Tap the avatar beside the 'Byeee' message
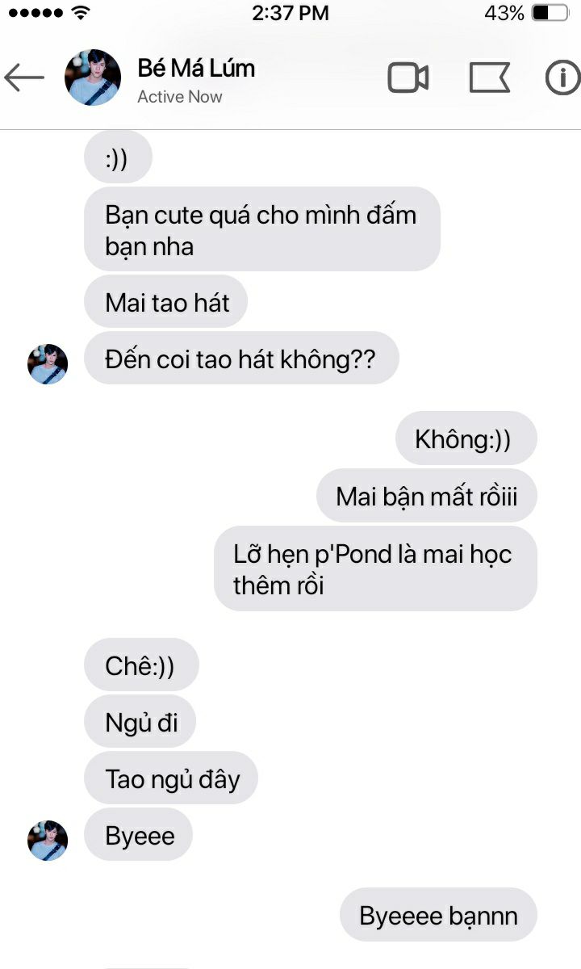This screenshot has height=969, width=581. coord(48,841)
